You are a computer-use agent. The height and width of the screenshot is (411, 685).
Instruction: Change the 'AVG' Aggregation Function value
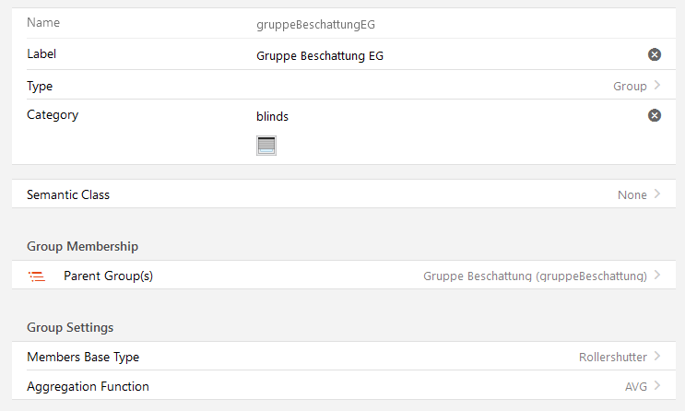pyautogui.click(x=636, y=387)
